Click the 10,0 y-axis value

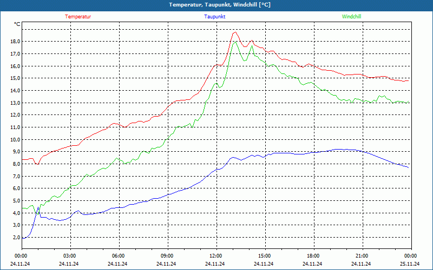16,139
